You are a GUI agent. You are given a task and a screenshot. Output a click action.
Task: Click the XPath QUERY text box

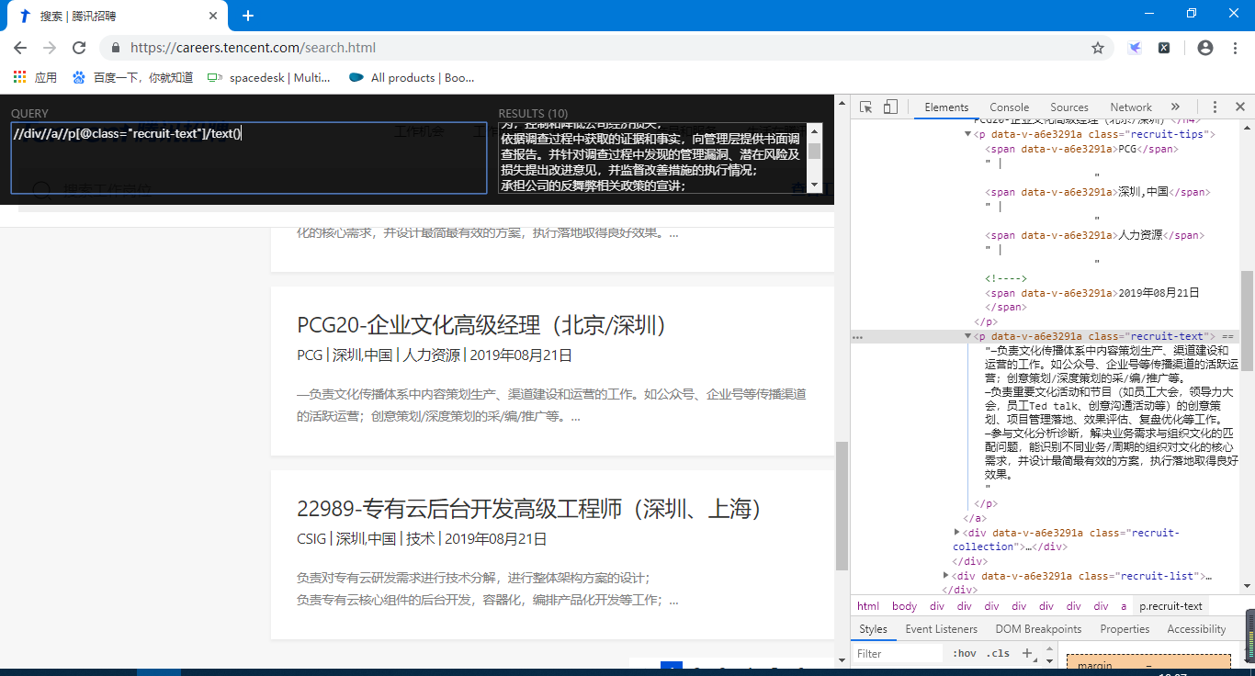tap(249, 158)
